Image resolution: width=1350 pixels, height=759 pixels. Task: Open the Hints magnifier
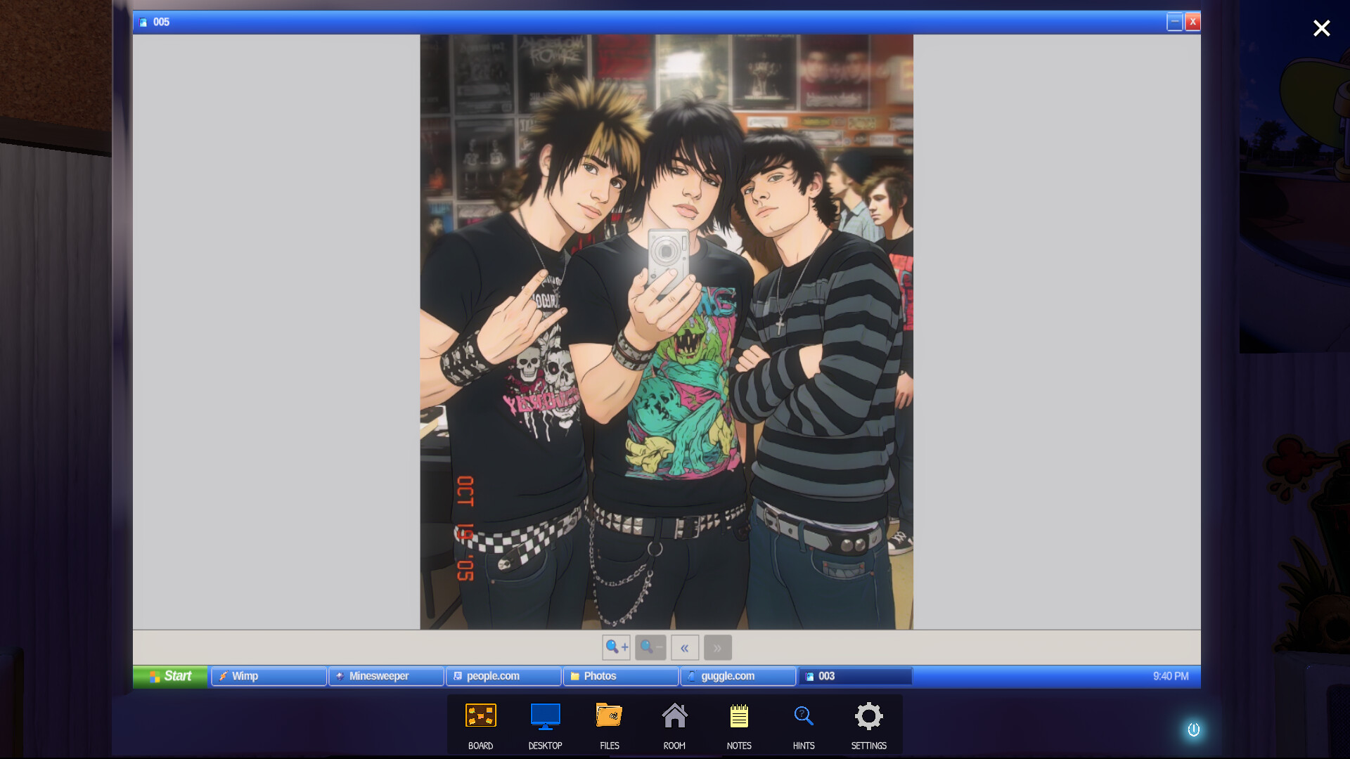pos(804,725)
